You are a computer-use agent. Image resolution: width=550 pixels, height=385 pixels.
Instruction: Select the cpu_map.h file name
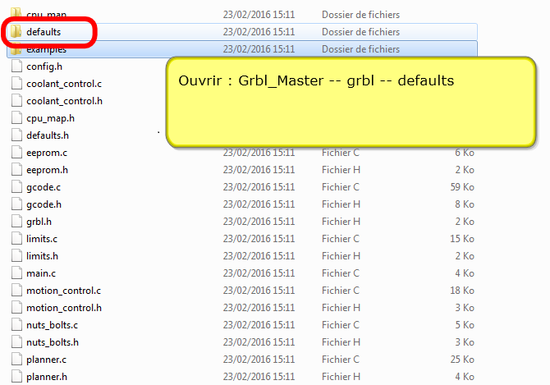(49, 118)
